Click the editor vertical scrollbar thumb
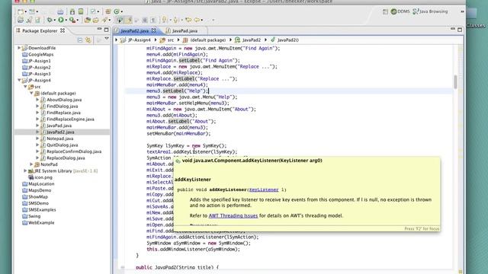This screenshot has height=274, width=488. pos(455,81)
